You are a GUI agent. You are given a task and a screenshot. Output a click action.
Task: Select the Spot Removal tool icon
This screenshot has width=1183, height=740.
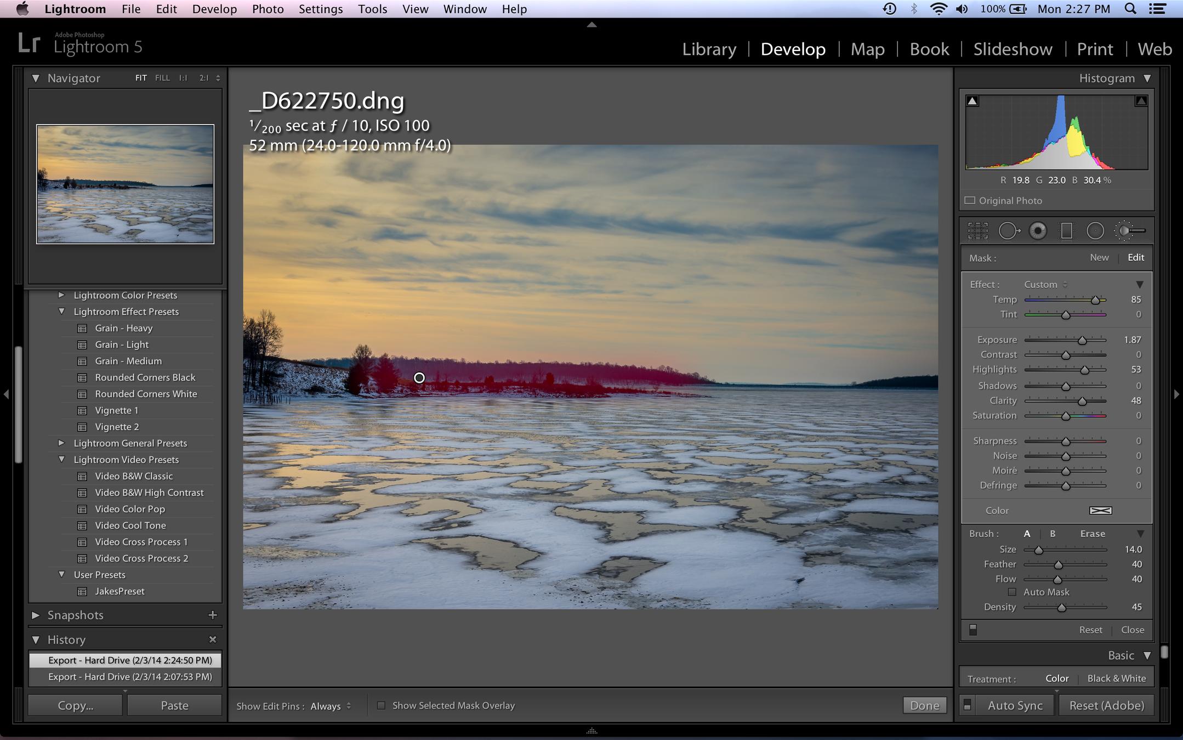click(x=1008, y=231)
